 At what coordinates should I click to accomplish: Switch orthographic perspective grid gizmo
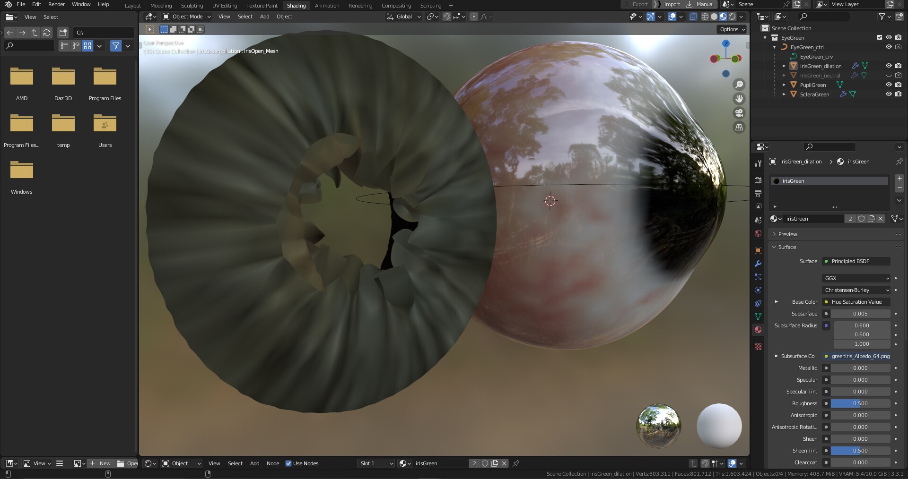[x=739, y=127]
